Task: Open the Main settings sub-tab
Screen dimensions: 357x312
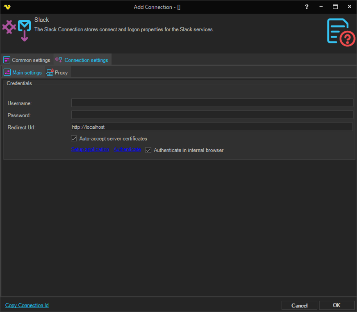Action: coord(23,72)
